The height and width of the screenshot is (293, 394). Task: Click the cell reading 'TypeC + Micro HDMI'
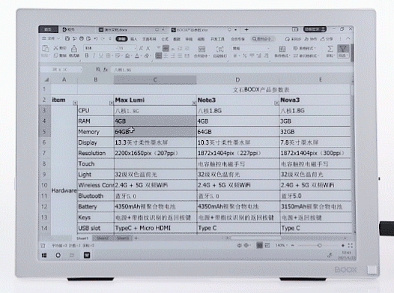(155, 228)
